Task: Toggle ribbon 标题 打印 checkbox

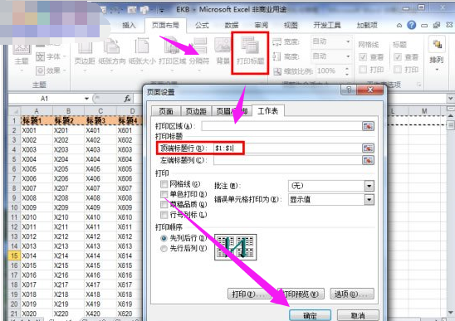Action: (x=398, y=70)
